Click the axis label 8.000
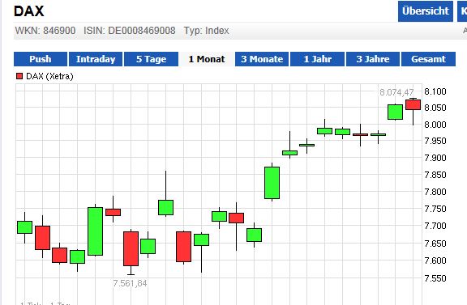The height and width of the screenshot is (305, 467). pos(435,125)
